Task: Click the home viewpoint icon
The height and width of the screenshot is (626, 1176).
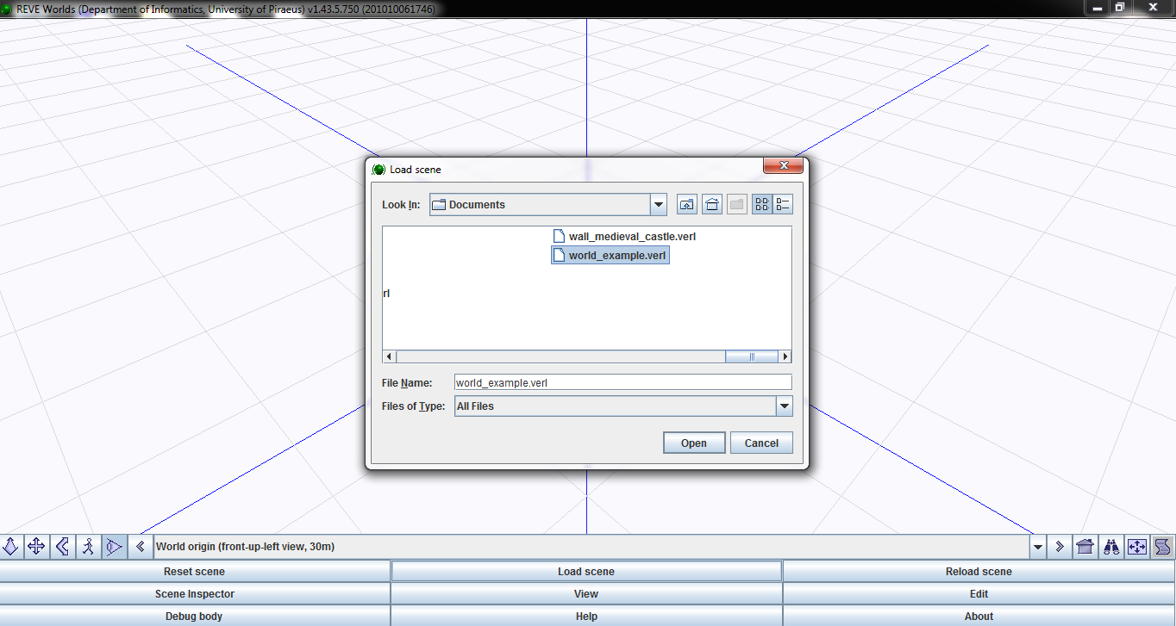Action: (1085, 546)
